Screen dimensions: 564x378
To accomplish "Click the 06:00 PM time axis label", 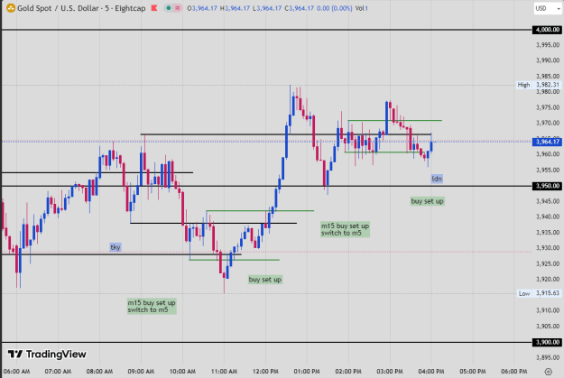I will point(514,371).
